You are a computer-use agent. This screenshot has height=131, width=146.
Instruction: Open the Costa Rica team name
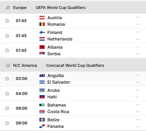58,112
